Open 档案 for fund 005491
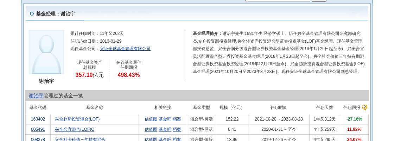 pos(177,129)
